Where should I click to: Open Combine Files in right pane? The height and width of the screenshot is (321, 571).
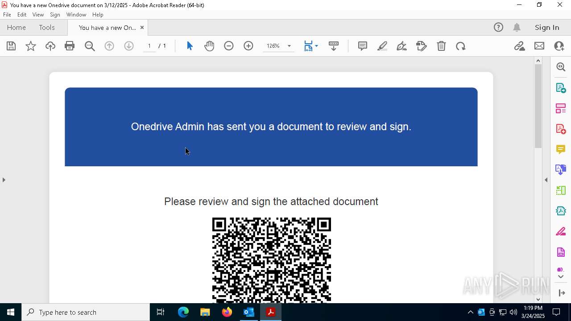(x=561, y=169)
